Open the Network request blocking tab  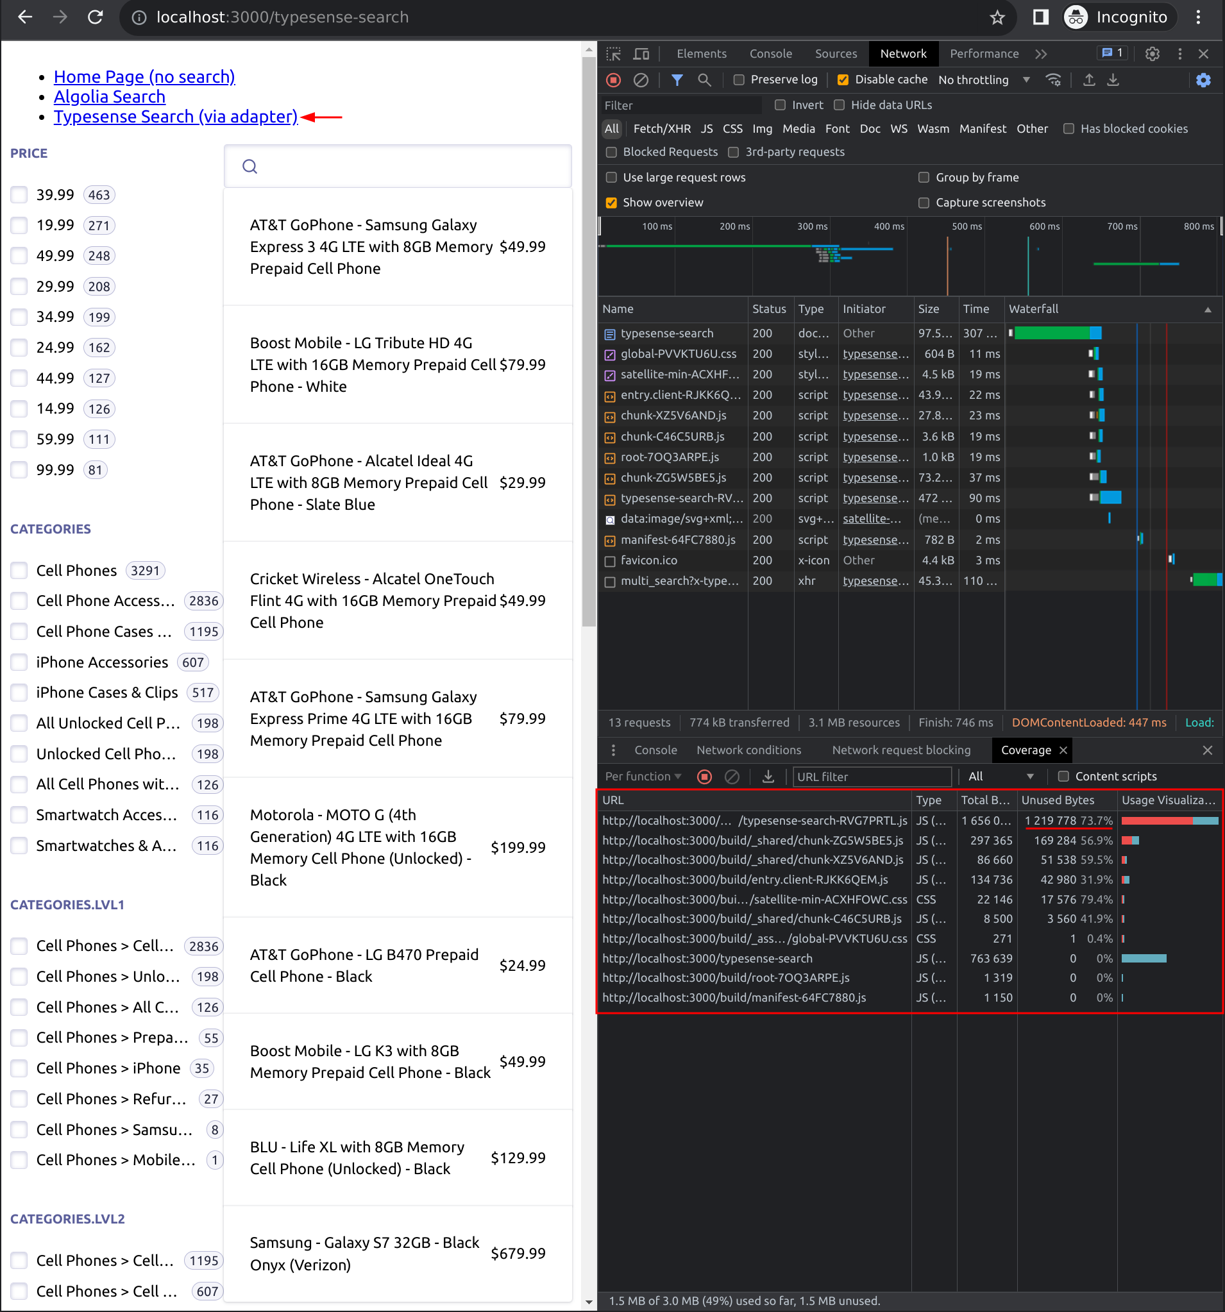click(901, 750)
